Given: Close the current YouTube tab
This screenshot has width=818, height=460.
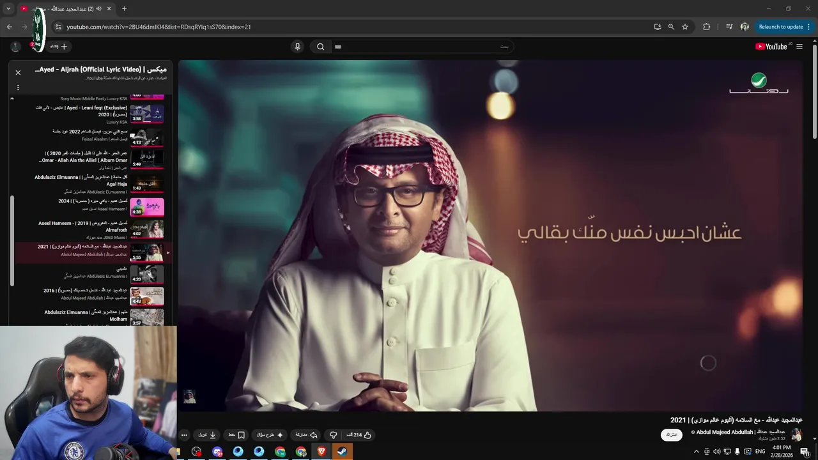Looking at the screenshot, I should [x=109, y=9].
